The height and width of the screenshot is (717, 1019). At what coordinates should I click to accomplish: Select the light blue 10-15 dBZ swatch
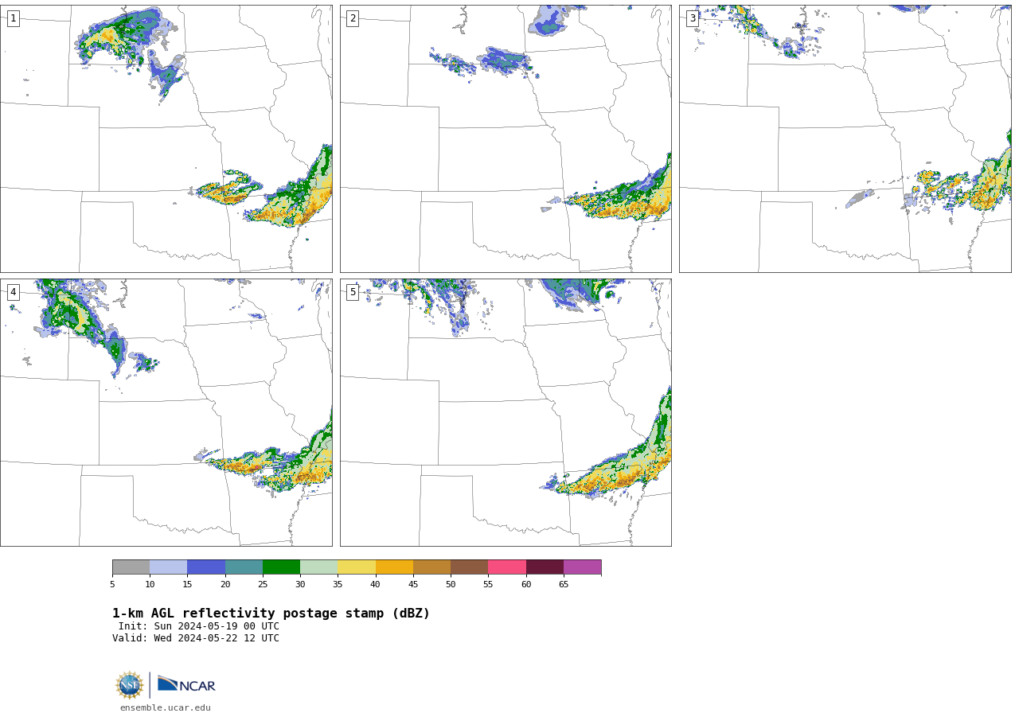coord(169,567)
